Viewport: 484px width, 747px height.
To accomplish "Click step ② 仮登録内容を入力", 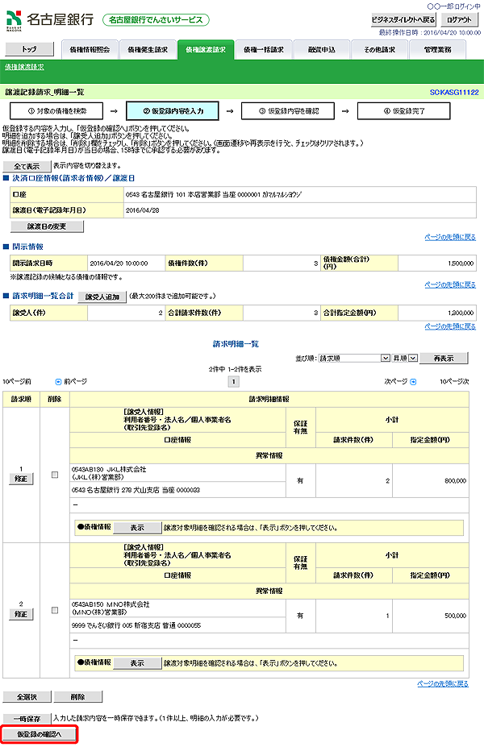I will click(173, 111).
